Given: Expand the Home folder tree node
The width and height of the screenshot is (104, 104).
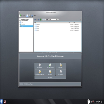Looking at the screenshot, I should click(x=19, y=22).
